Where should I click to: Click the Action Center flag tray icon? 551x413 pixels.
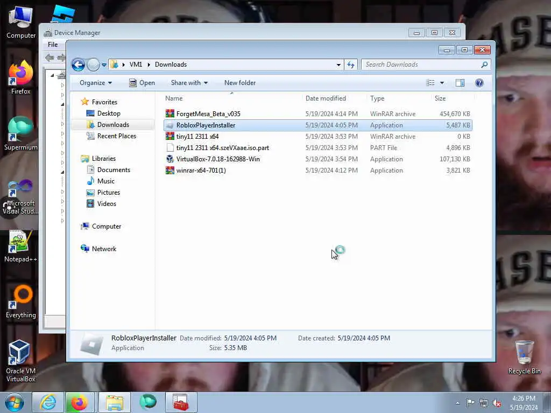[x=470, y=402]
